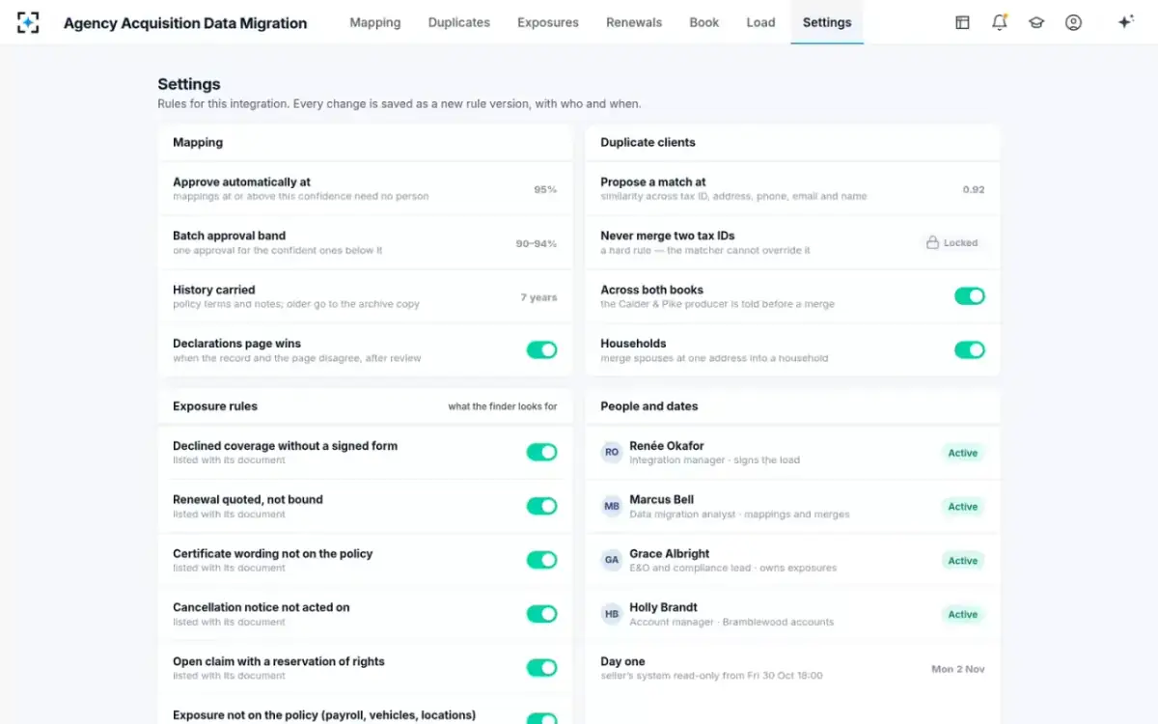Screen dimensions: 1158x724
Task: Click the lock icon on Never merge two tax IDs
Action: (x=932, y=243)
